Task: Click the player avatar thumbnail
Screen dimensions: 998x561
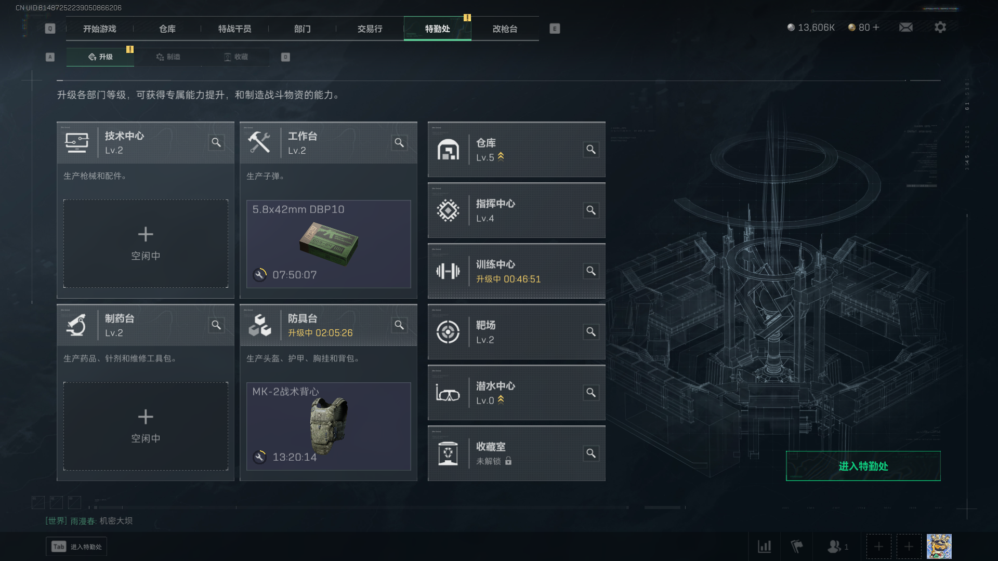Action: [x=939, y=546]
